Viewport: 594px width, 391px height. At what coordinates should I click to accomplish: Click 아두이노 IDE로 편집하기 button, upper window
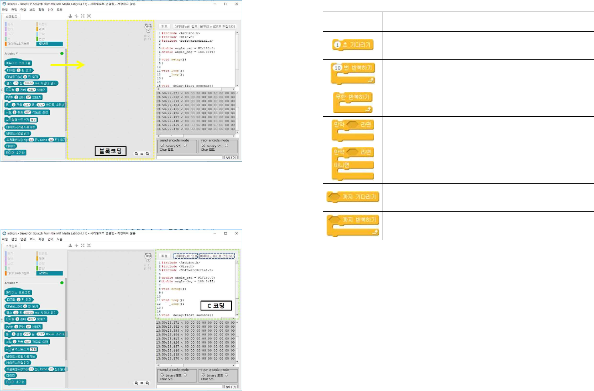[x=217, y=26]
